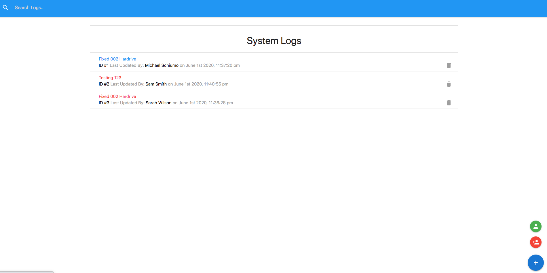Click timestamp 11:37:20 pm

click(228, 65)
